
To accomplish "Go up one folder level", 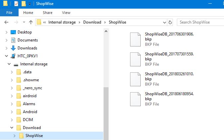I will 31,22.
